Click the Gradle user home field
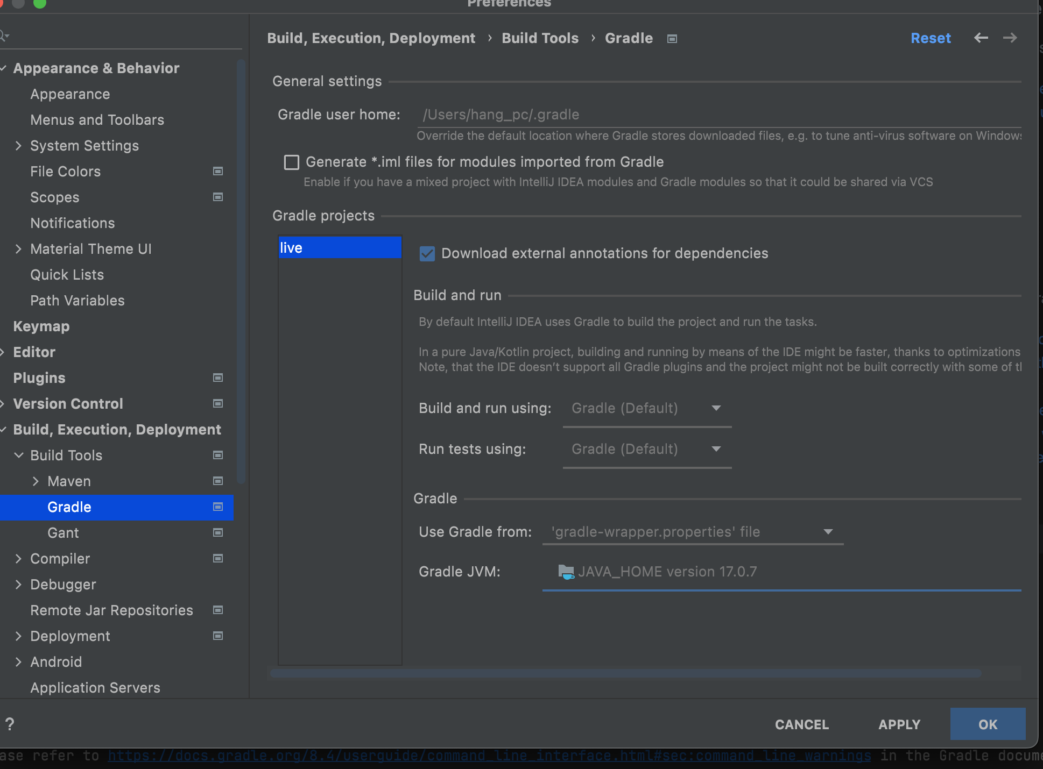 tap(718, 115)
